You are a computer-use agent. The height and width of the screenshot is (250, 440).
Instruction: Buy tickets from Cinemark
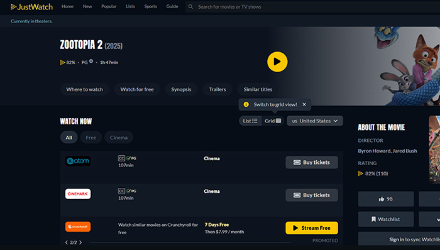pos(312,195)
